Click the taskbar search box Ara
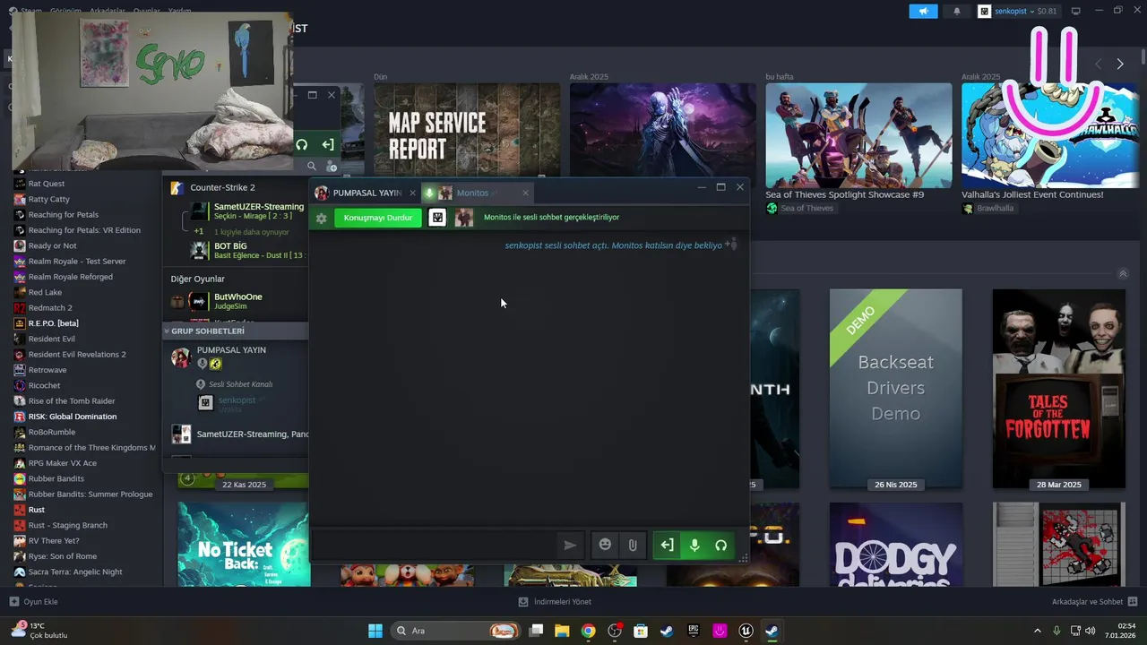 456,631
